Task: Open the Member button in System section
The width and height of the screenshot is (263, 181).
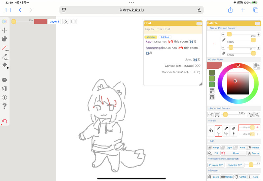Action: [x=227, y=177]
